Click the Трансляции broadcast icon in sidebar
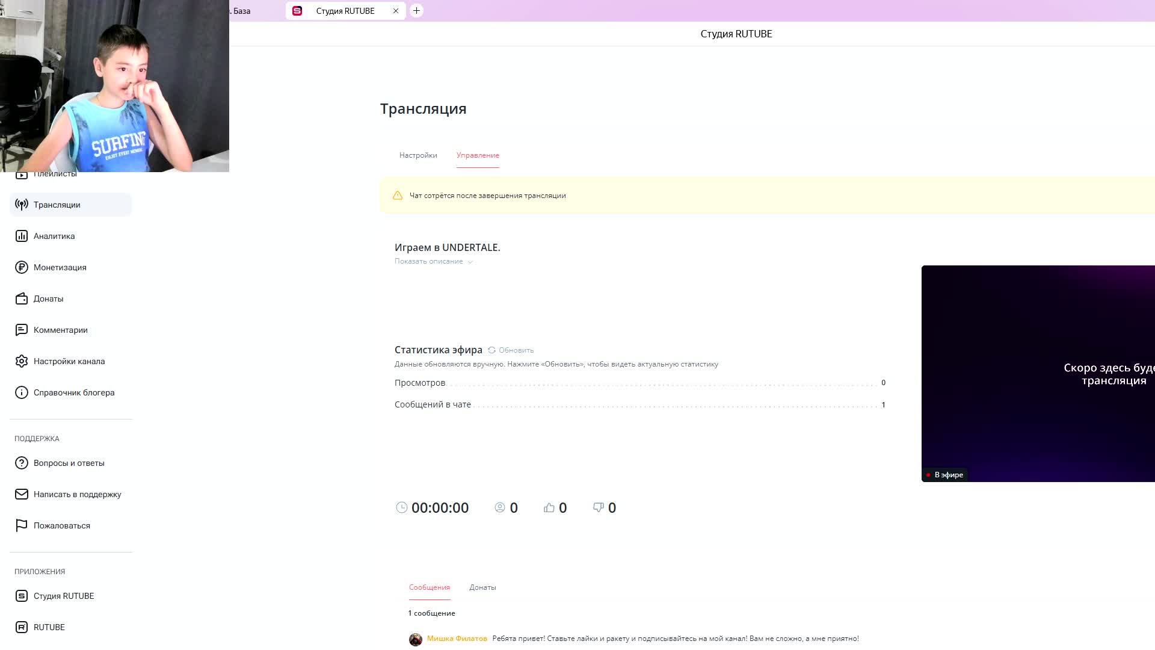Viewport: 1155px width, 650px height. pyautogui.click(x=22, y=205)
